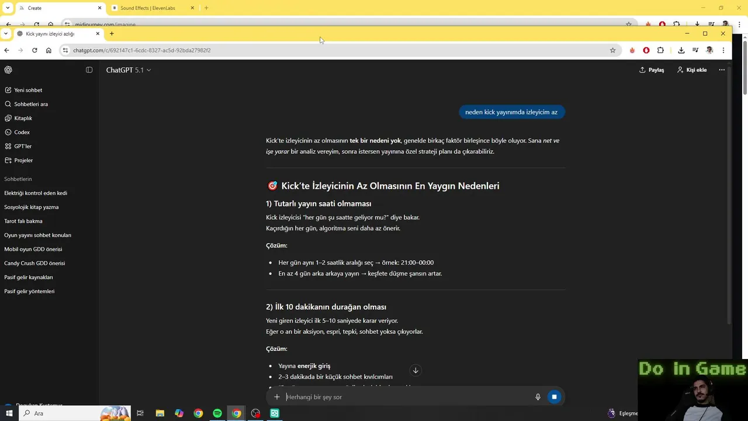748x421 pixels.
Task: Open Copilot from the taskbar
Action: click(179, 413)
